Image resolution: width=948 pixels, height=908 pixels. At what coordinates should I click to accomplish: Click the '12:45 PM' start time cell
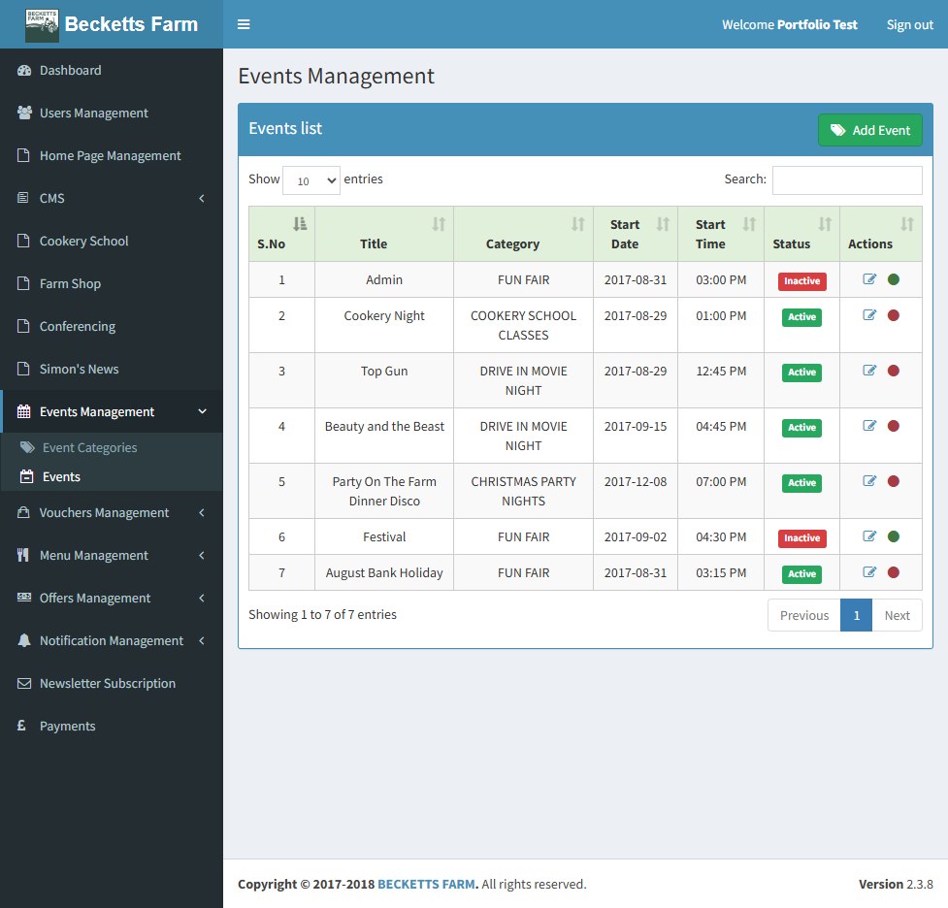click(x=721, y=380)
